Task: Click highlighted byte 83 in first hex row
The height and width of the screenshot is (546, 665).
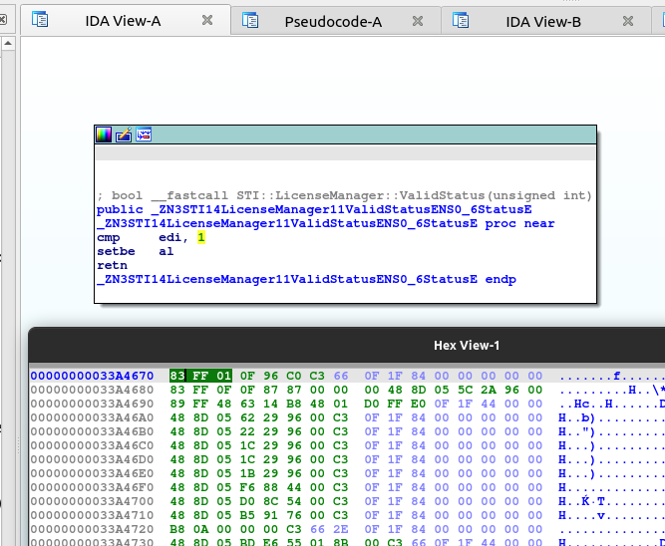Action: point(177,376)
